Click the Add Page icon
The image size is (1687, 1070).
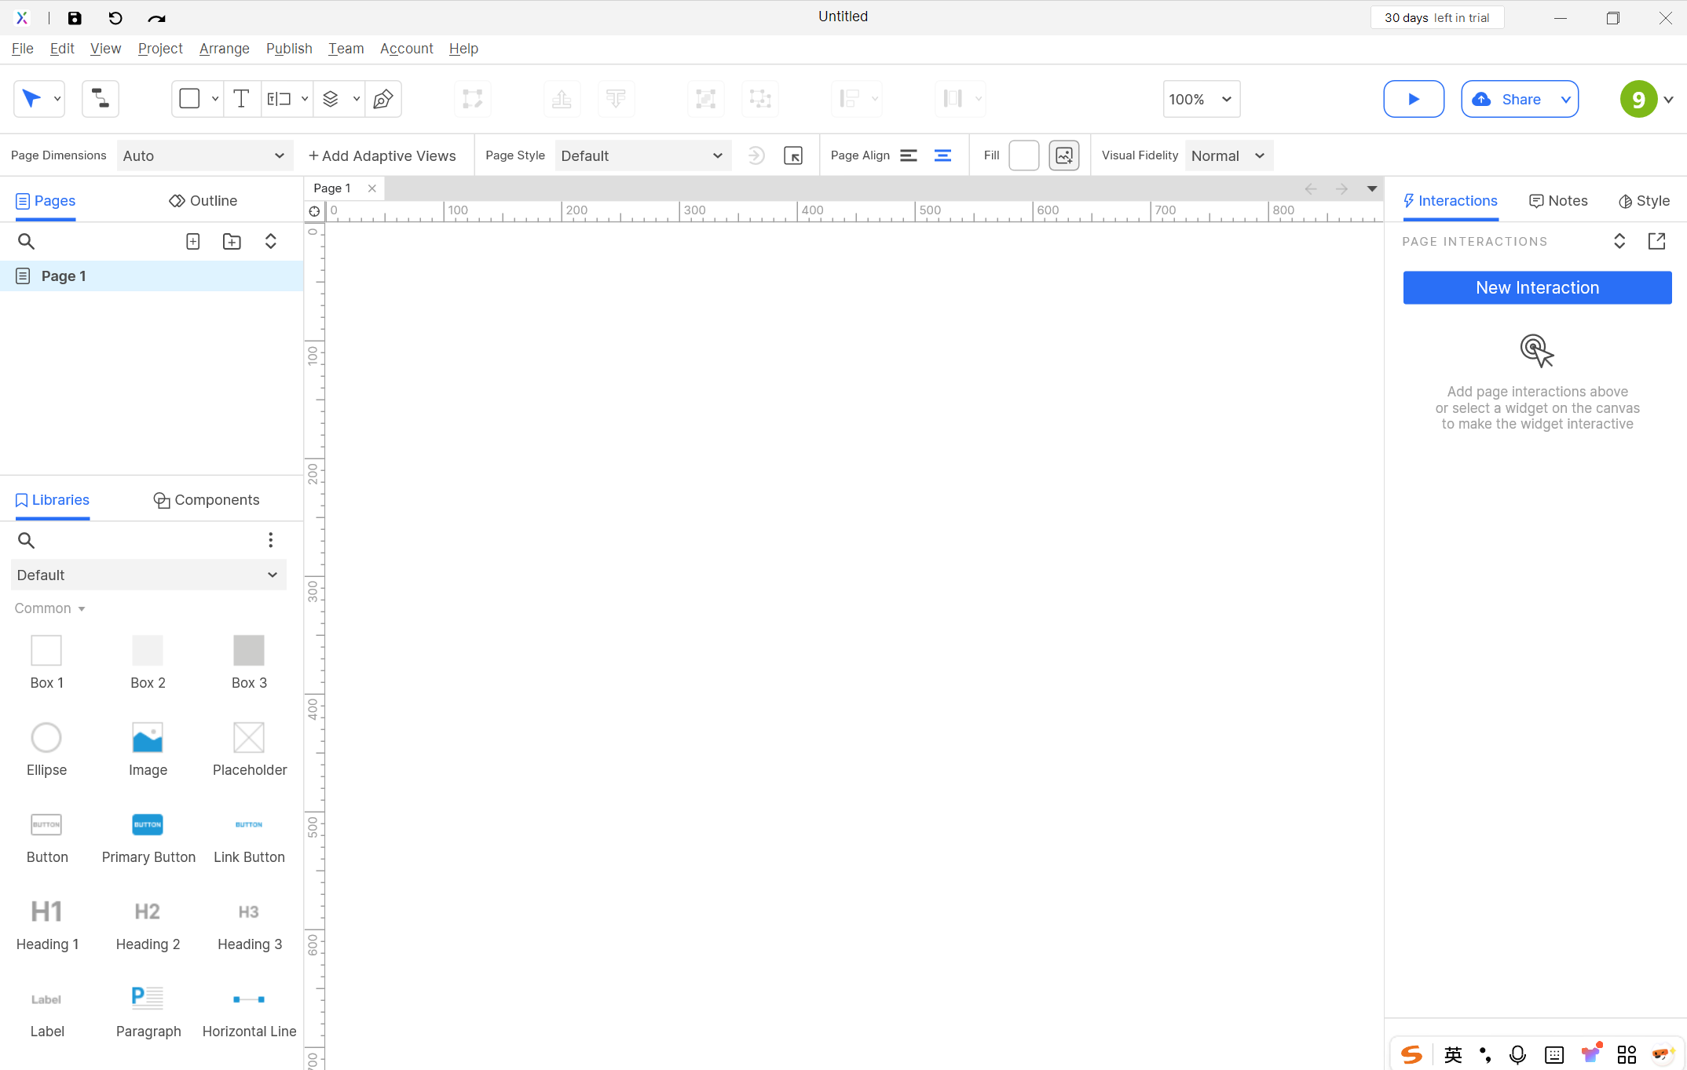pyautogui.click(x=192, y=242)
